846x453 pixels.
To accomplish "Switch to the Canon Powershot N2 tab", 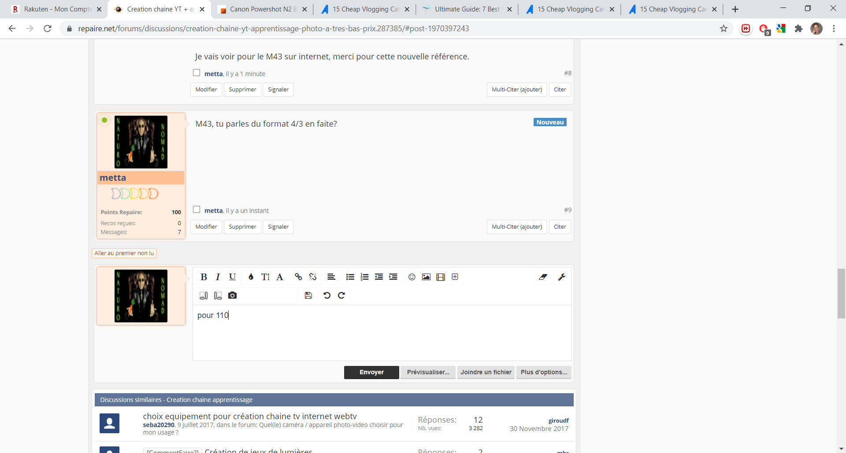I will point(262,9).
